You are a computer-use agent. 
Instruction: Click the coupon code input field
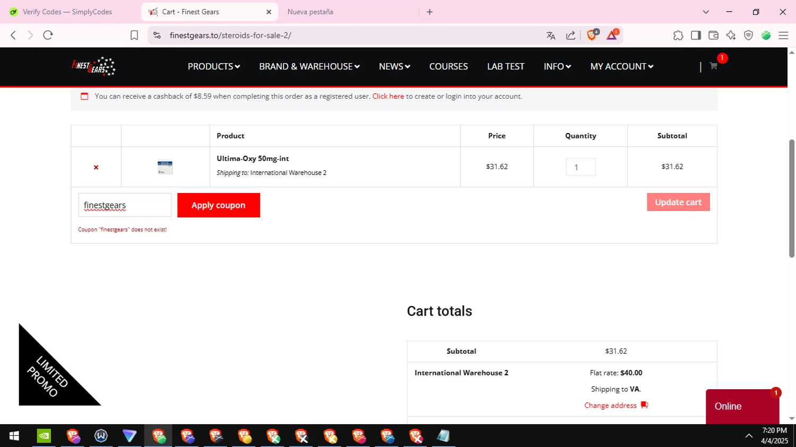coord(125,205)
